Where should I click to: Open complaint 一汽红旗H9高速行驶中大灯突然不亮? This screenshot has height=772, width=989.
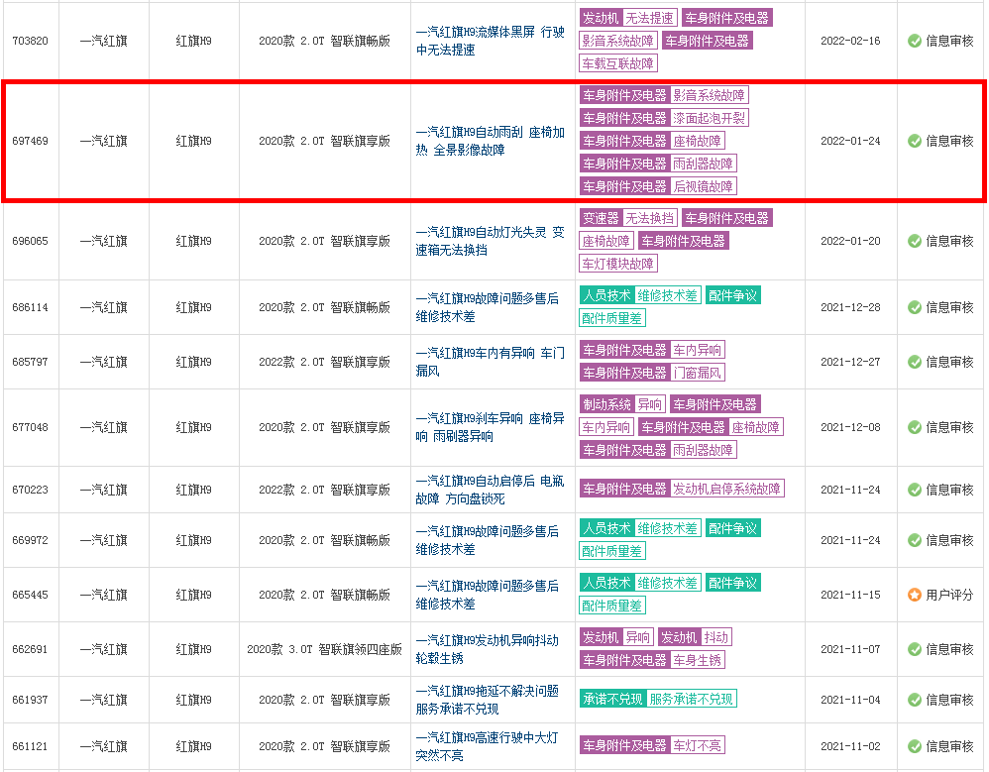(487, 746)
